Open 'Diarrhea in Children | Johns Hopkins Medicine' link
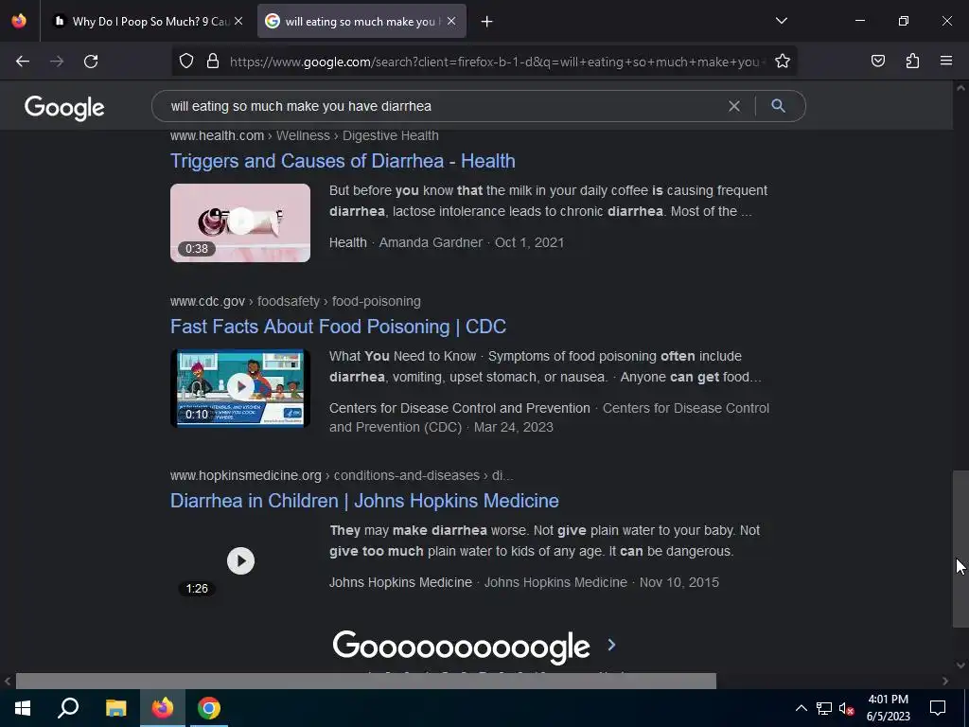Viewport: 969px width, 727px height. (364, 502)
